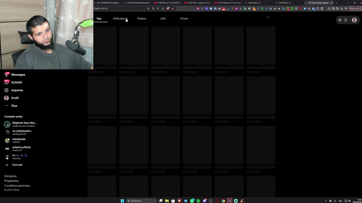Viewport: 362px width, 203px height.
Task: Open the Windows Start menu
Action: point(122,201)
